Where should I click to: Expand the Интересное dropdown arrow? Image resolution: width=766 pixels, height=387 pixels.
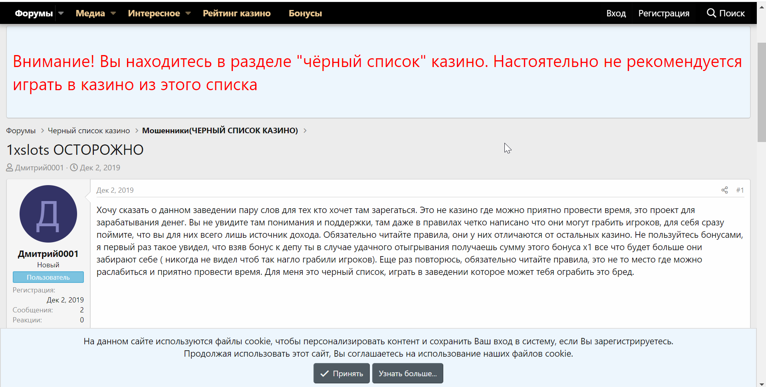(x=188, y=13)
